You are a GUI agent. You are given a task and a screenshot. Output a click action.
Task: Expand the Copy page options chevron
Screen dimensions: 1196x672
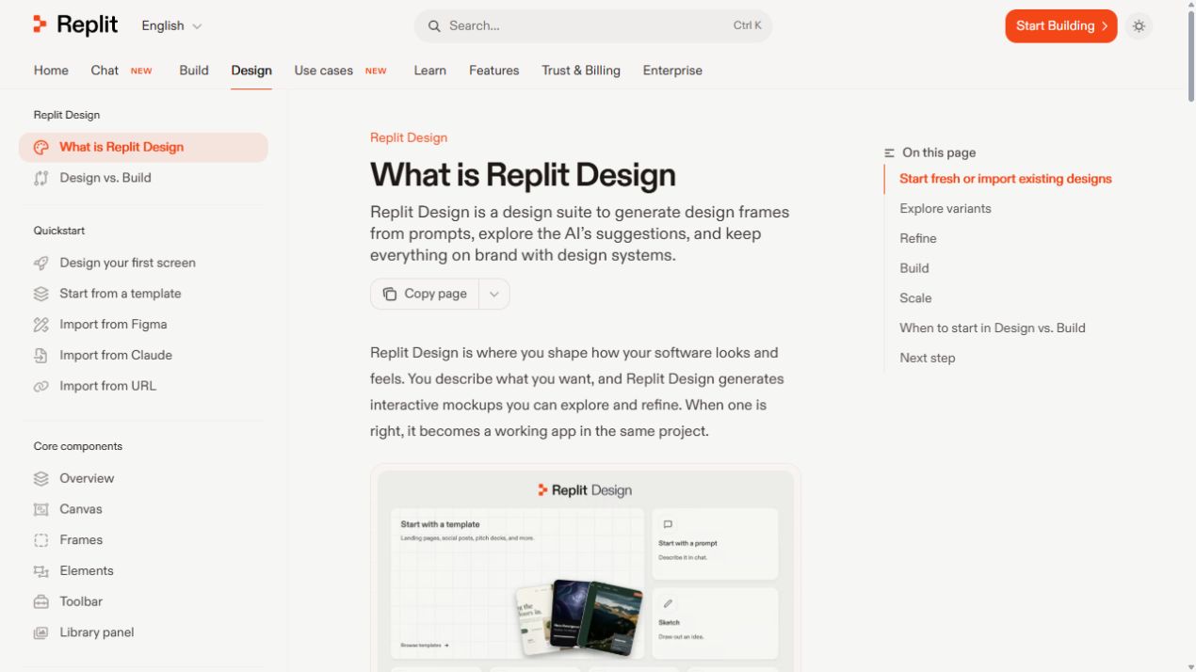tap(494, 294)
